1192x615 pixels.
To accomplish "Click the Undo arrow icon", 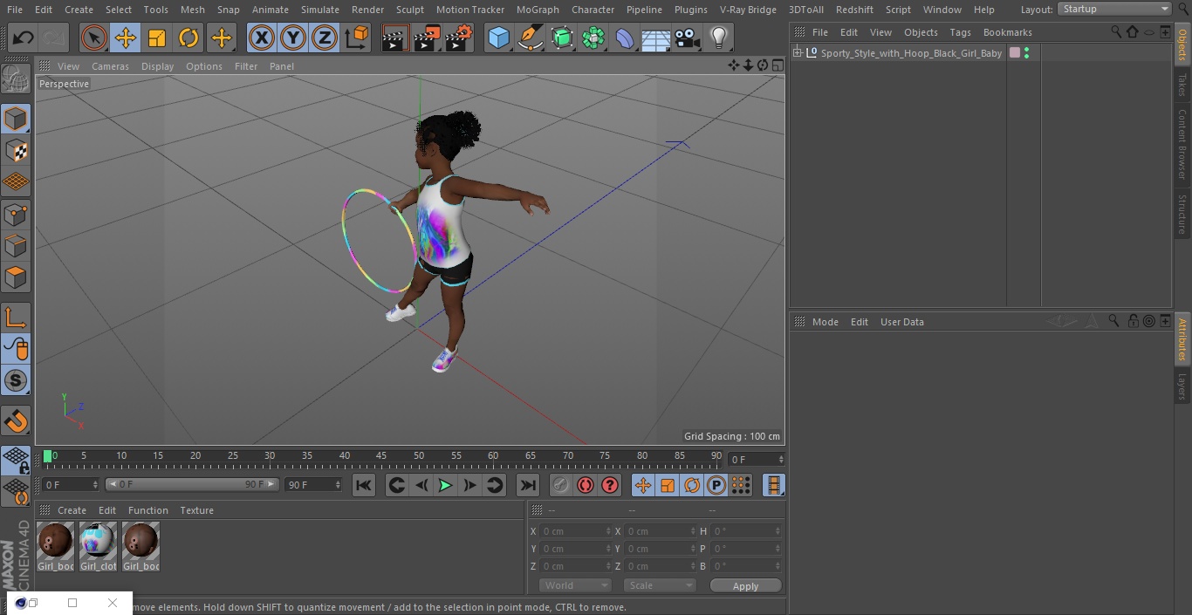I will (24, 38).
